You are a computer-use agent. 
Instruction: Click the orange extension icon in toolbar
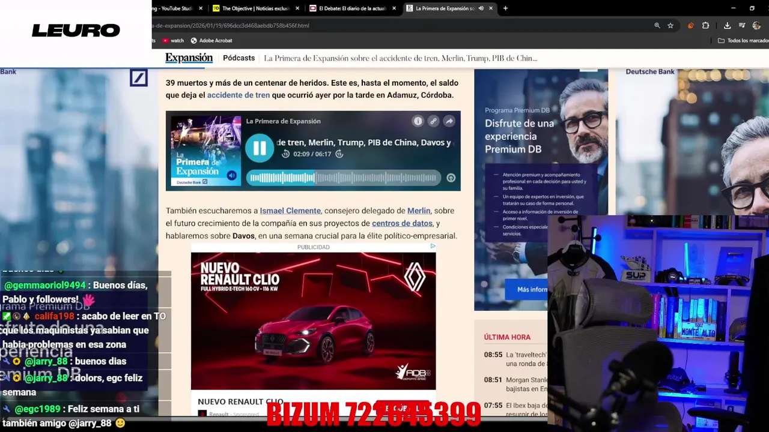[691, 26]
